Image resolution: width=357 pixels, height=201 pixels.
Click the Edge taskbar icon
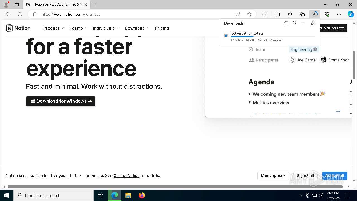tap(115, 195)
